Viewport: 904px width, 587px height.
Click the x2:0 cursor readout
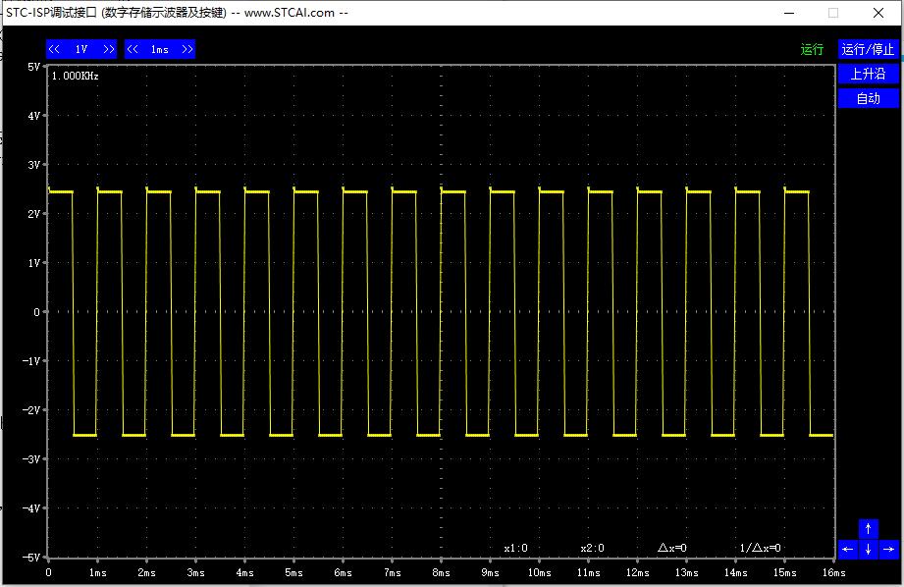592,548
